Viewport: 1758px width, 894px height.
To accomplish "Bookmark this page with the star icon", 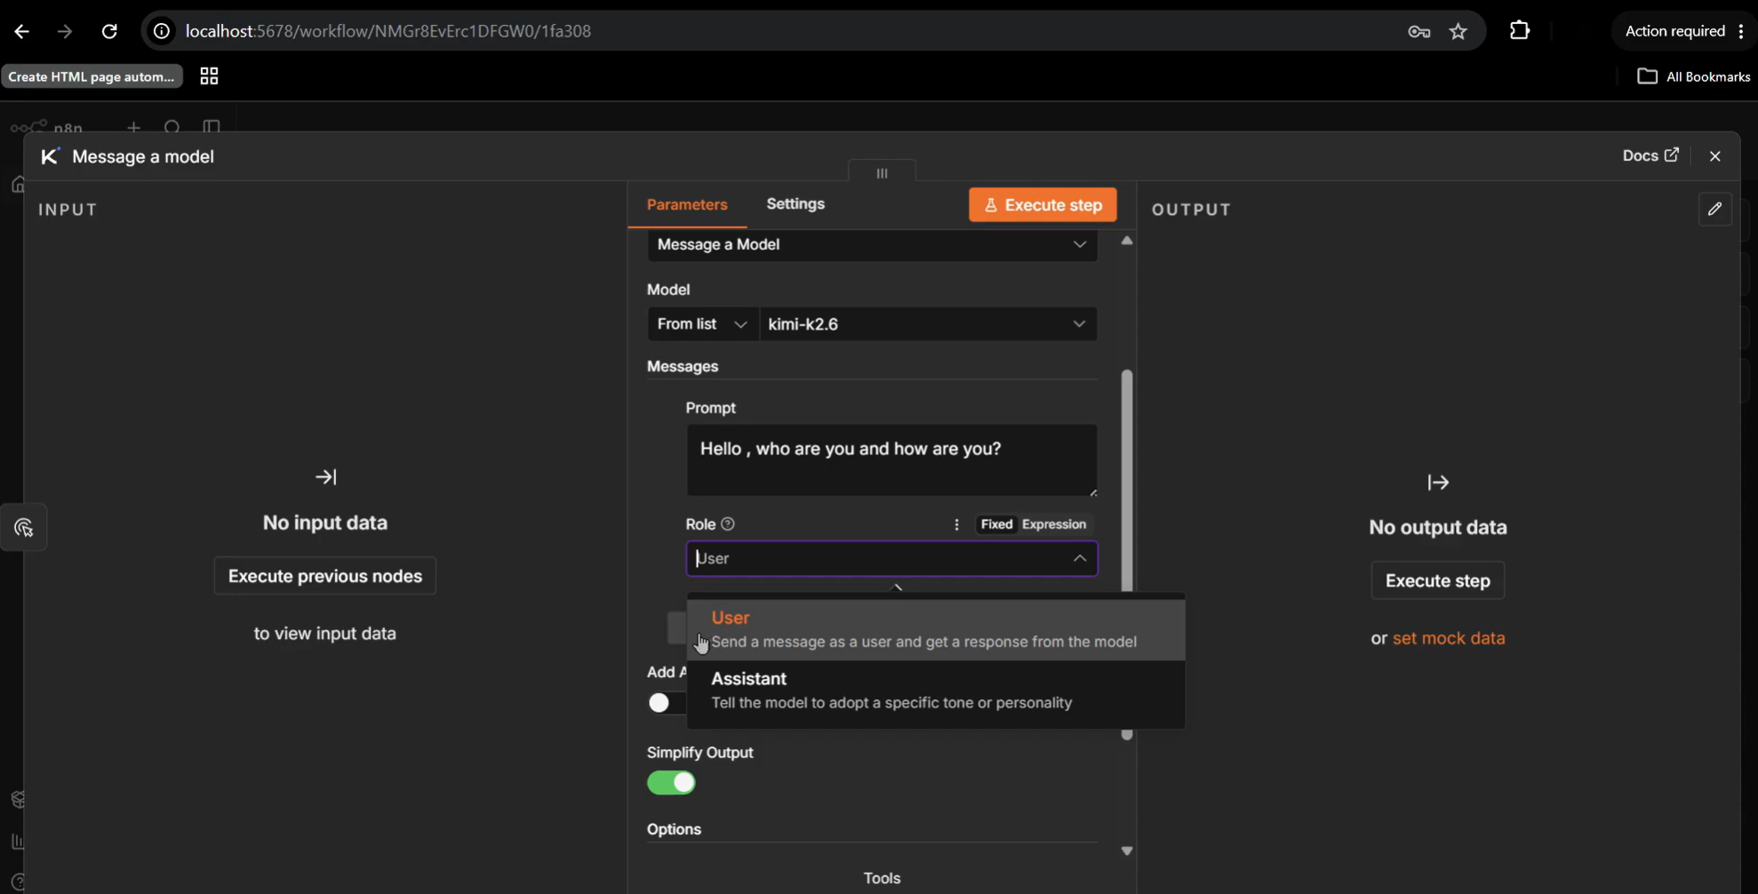I will [x=1458, y=31].
